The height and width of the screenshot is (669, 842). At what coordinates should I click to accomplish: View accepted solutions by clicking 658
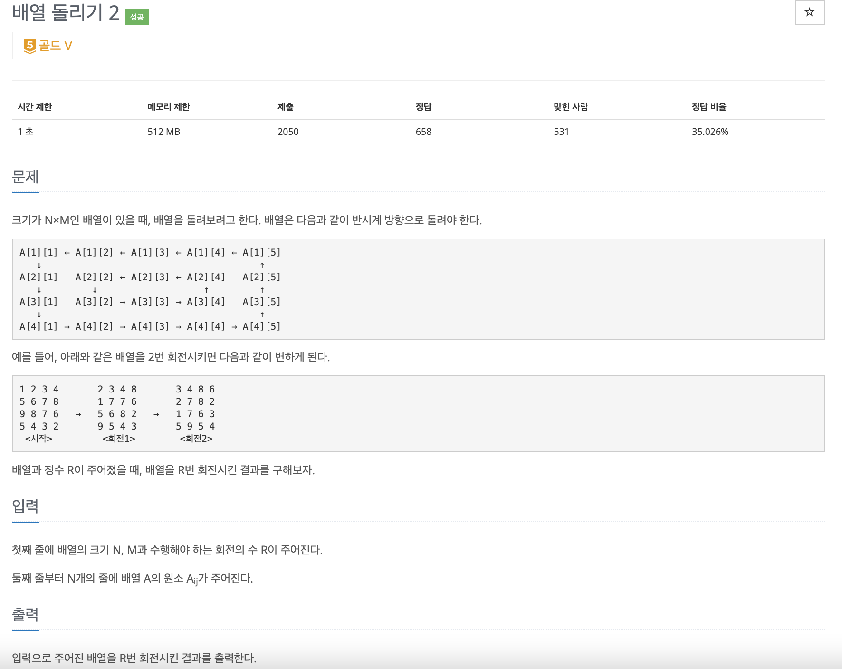(x=422, y=132)
